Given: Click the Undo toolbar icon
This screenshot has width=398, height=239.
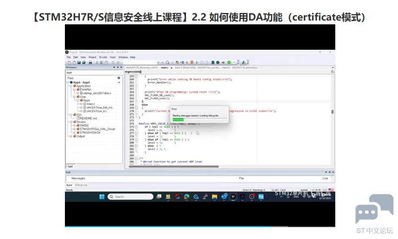Looking at the screenshot, I should click(x=113, y=62).
